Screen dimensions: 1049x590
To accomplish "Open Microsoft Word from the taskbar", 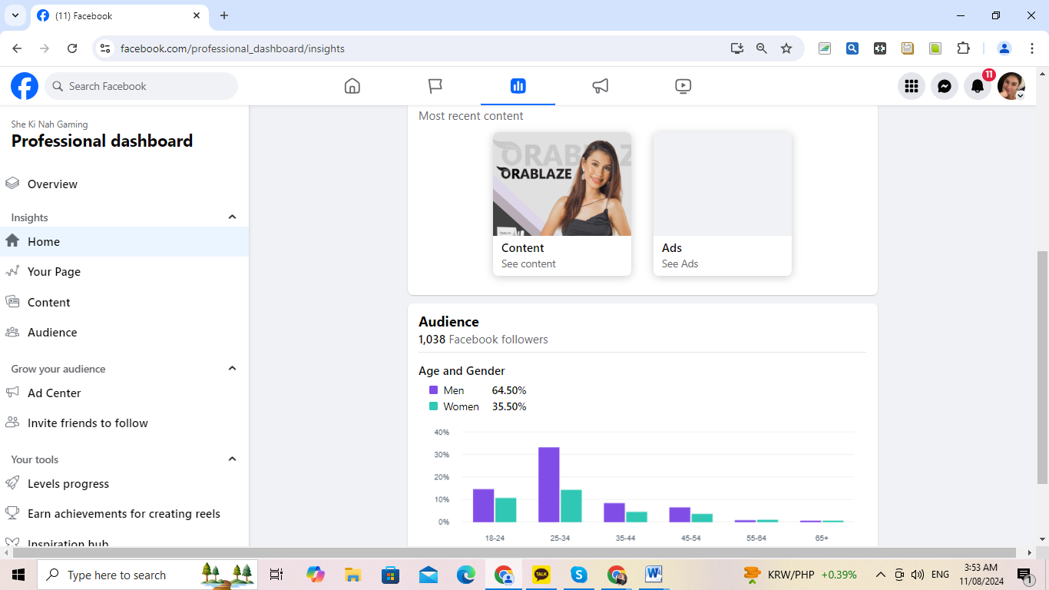I will point(654,575).
